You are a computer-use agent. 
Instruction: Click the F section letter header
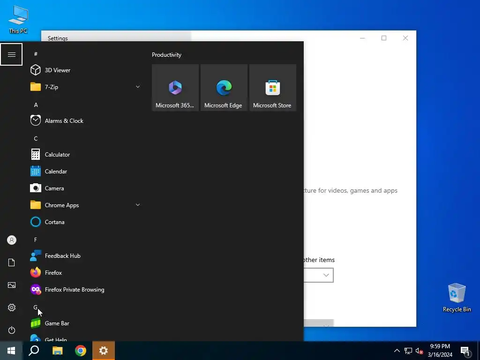point(36,240)
